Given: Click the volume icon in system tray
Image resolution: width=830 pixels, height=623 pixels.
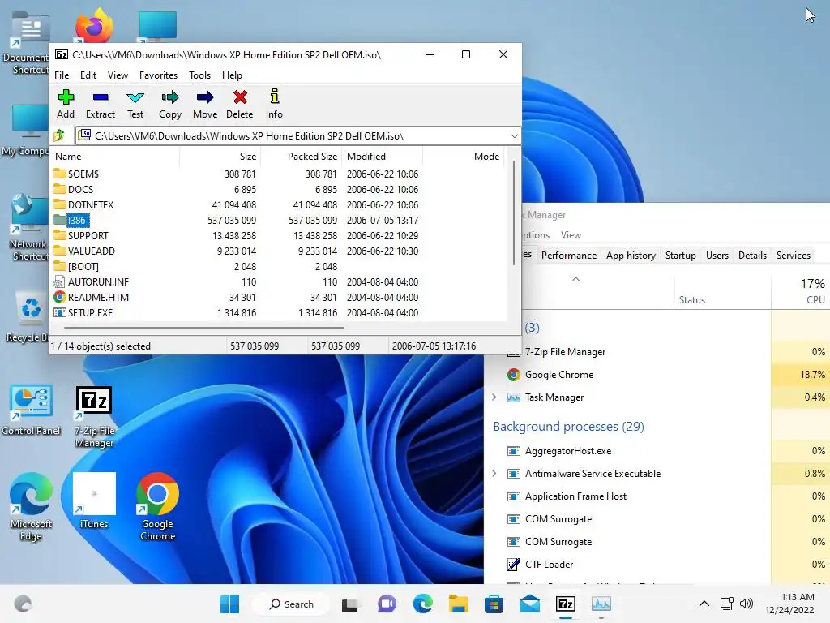Looking at the screenshot, I should [747, 604].
